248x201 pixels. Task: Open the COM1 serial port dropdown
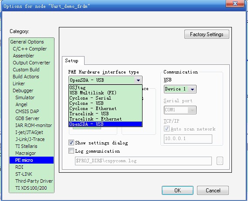tap(180, 110)
